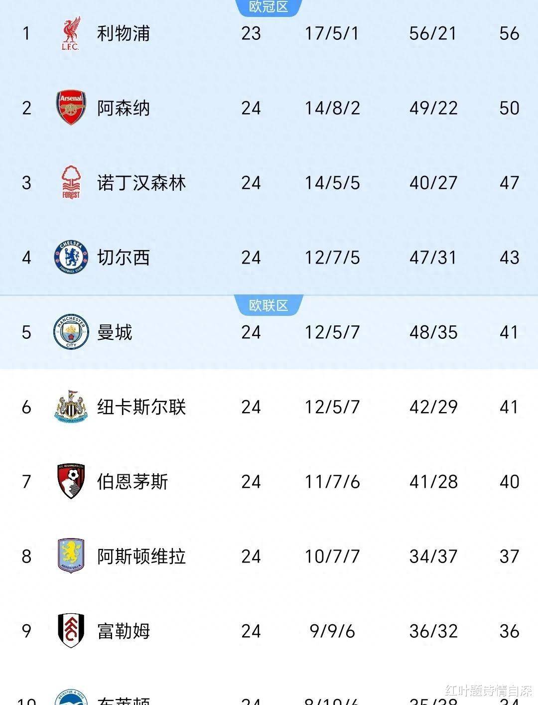
Task: Click the 欧联区 zone label
Action: [x=269, y=305]
